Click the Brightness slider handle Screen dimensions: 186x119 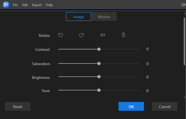(x=99, y=77)
